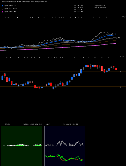126x166 pixels.
Task: Click the 'Pre L: 5.07' low value
Action: (x=78, y=10)
